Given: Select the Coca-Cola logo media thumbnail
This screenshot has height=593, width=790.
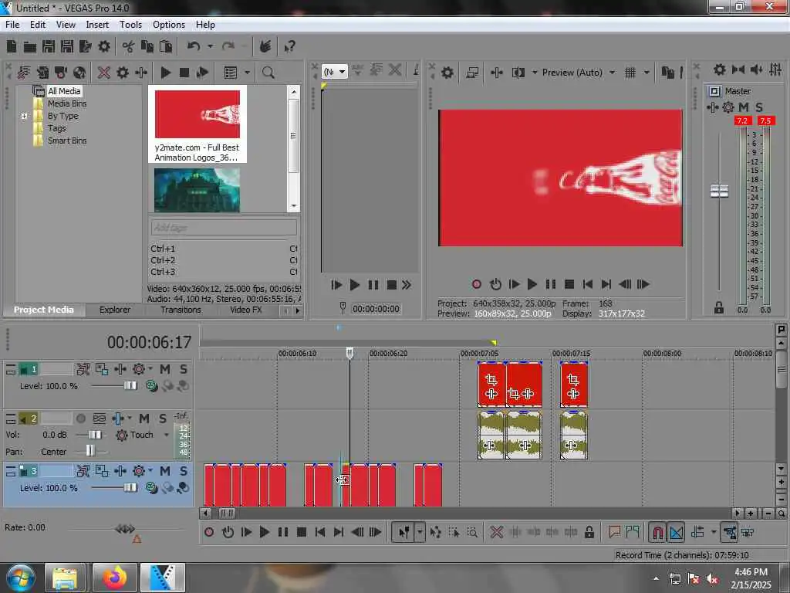Looking at the screenshot, I should point(197,114).
